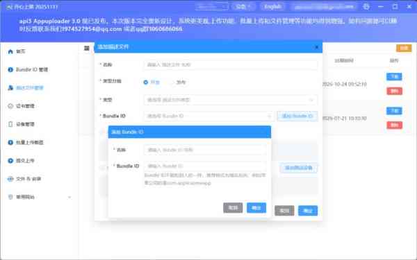
Task: Open the Bundle ID select dropdown
Action: pos(208,116)
